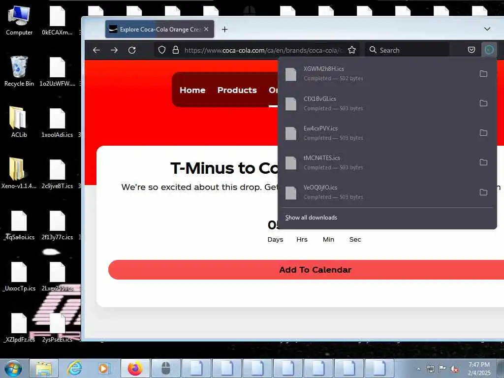Select 2f13y77c.ics file on desktop
The height and width of the screenshot is (378, 504).
[x=57, y=224]
